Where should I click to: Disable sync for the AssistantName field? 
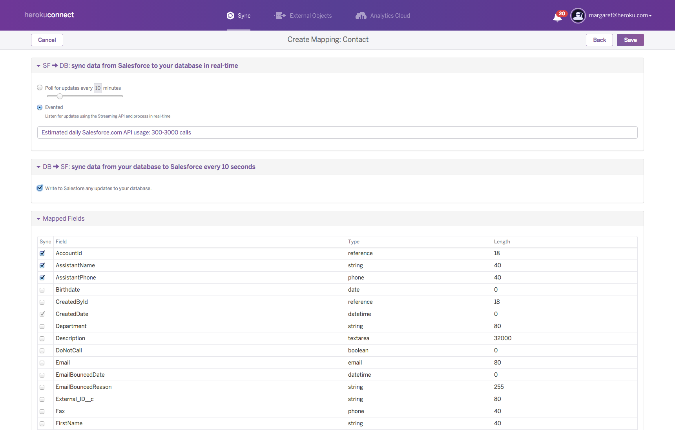[x=42, y=266]
